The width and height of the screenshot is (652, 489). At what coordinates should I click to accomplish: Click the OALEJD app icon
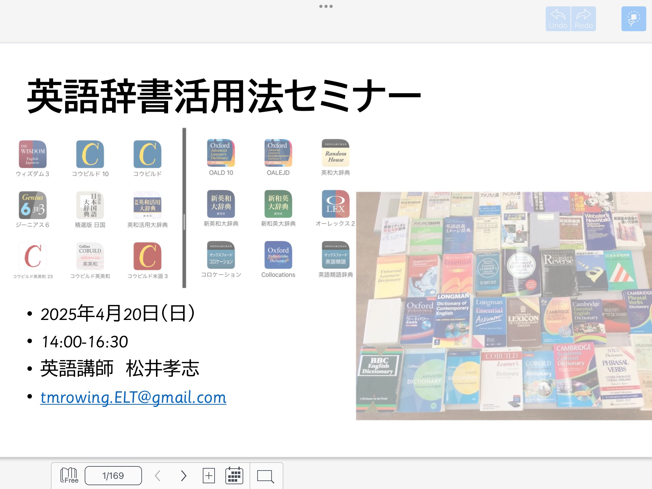[x=278, y=153]
